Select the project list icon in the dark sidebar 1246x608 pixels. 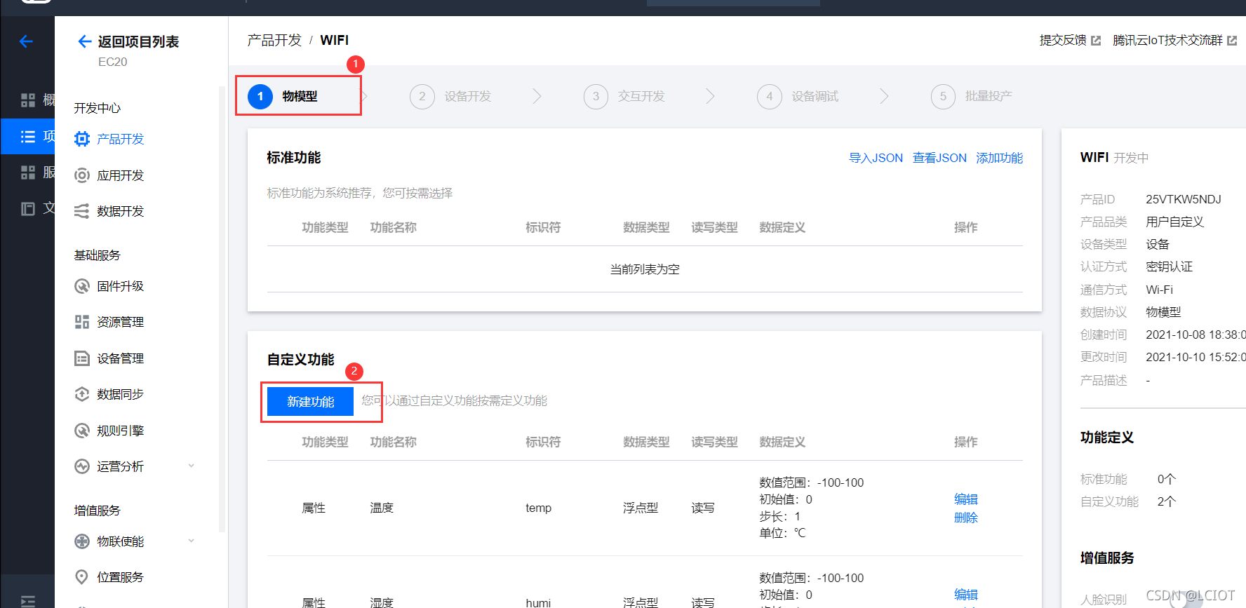pyautogui.click(x=28, y=136)
